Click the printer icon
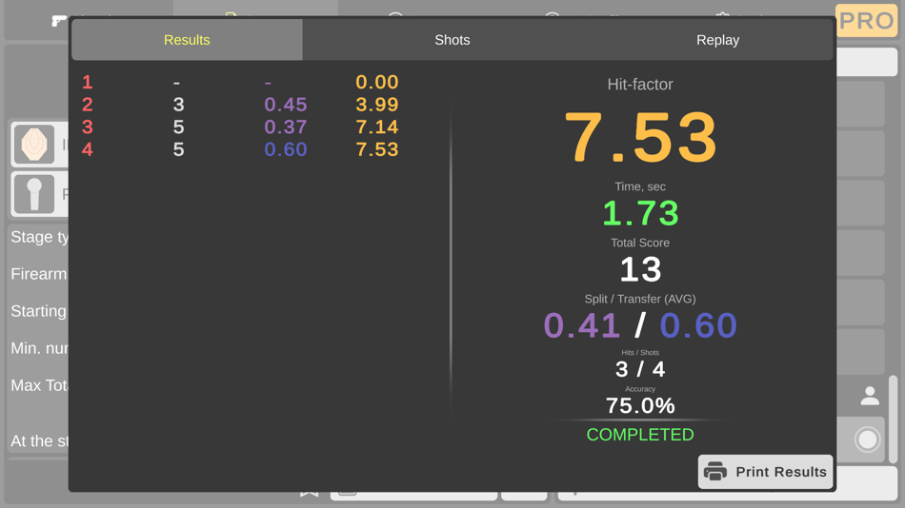 click(x=715, y=471)
